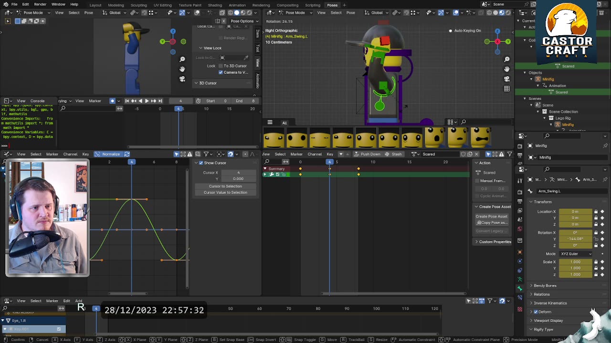The width and height of the screenshot is (611, 343).
Task: Open the World properties tab icon
Action: [x=520, y=228]
